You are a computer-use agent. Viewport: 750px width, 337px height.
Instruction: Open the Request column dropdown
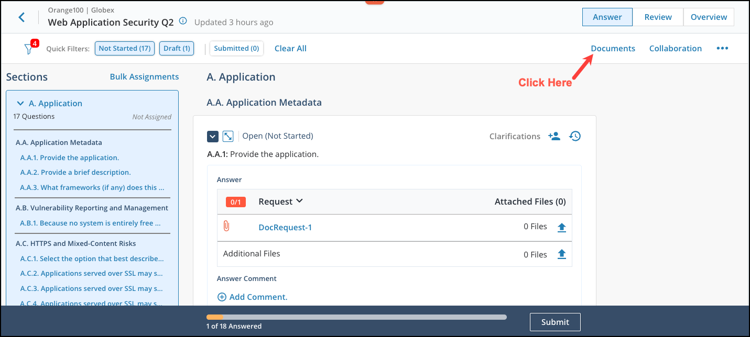click(299, 201)
